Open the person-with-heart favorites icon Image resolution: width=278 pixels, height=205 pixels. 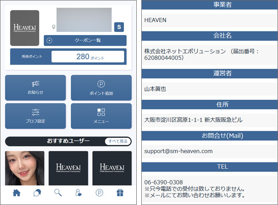(x=79, y=193)
